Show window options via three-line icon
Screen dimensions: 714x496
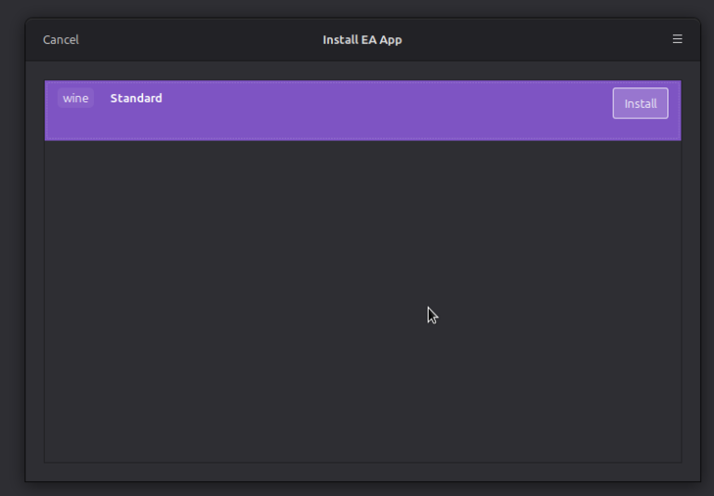click(677, 39)
